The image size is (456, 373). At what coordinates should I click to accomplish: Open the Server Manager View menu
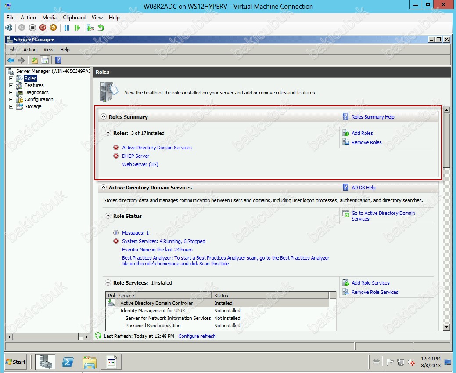coord(48,50)
